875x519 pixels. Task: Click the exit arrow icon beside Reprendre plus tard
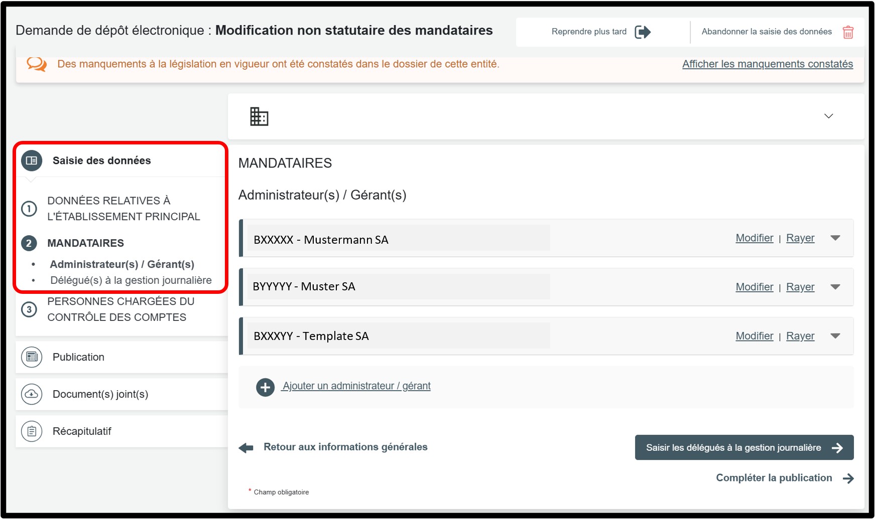point(643,32)
